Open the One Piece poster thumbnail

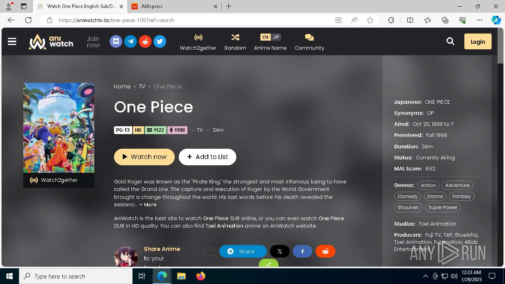[59, 128]
